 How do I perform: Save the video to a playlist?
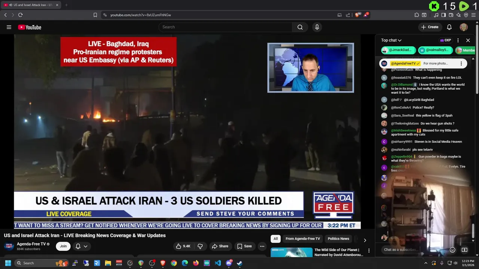click(244, 246)
